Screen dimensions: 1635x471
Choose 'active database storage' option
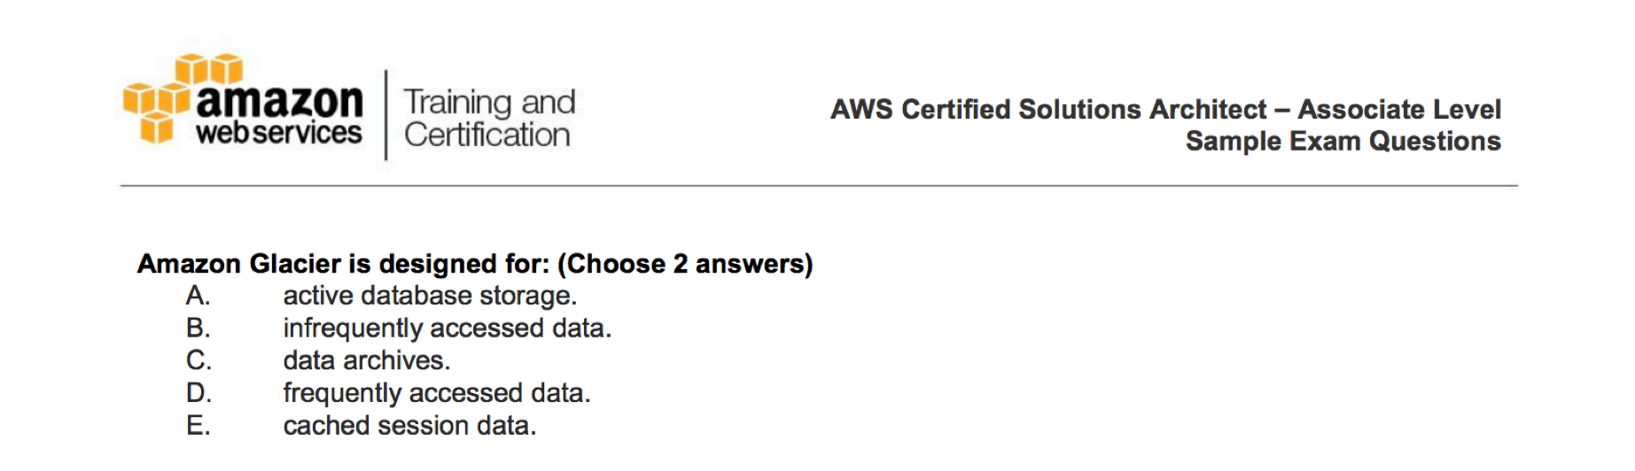[430, 296]
